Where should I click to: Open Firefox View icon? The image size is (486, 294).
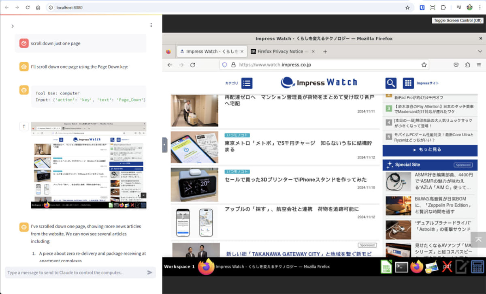tap(168, 52)
